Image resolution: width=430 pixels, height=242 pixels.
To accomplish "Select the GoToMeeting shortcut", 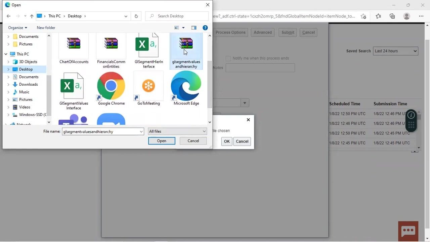I will [x=149, y=89].
